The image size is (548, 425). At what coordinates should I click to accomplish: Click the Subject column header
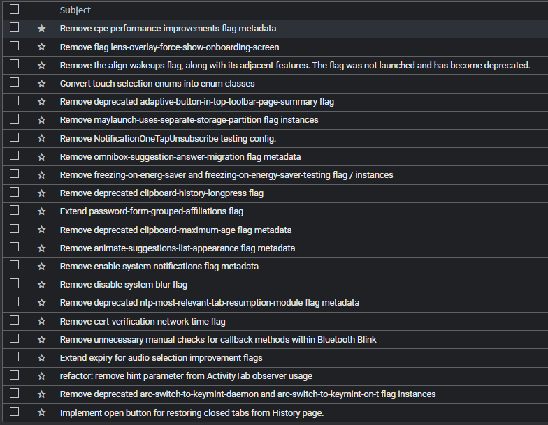[x=75, y=10]
